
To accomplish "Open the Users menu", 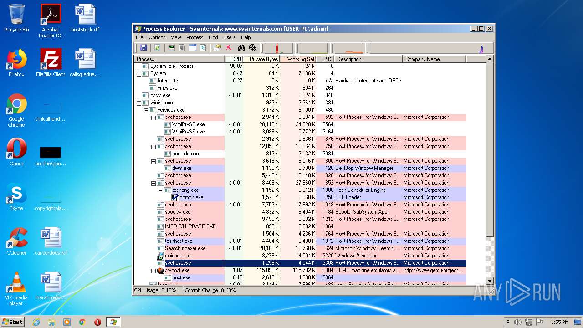I will coord(230,37).
